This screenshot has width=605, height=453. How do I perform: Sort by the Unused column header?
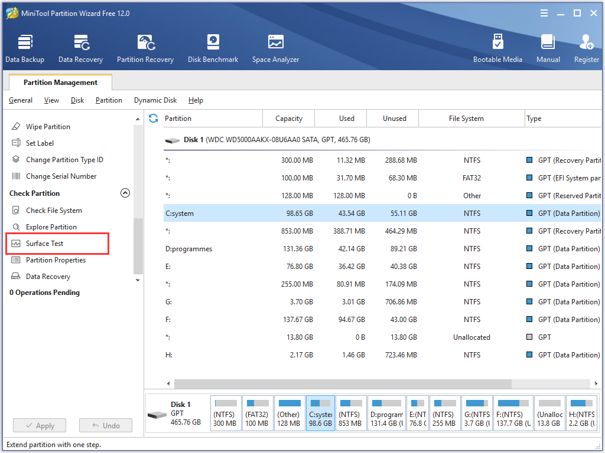(392, 118)
